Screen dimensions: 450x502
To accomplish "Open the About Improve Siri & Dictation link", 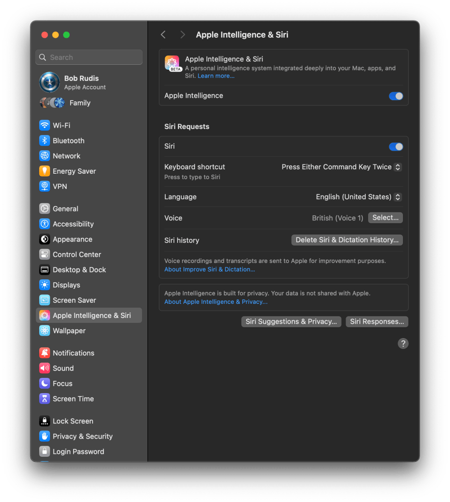I will tap(209, 269).
